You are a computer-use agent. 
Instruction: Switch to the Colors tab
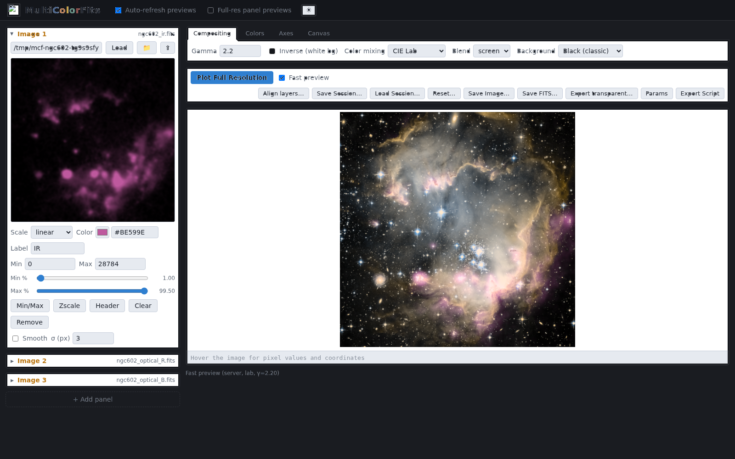pyautogui.click(x=254, y=34)
